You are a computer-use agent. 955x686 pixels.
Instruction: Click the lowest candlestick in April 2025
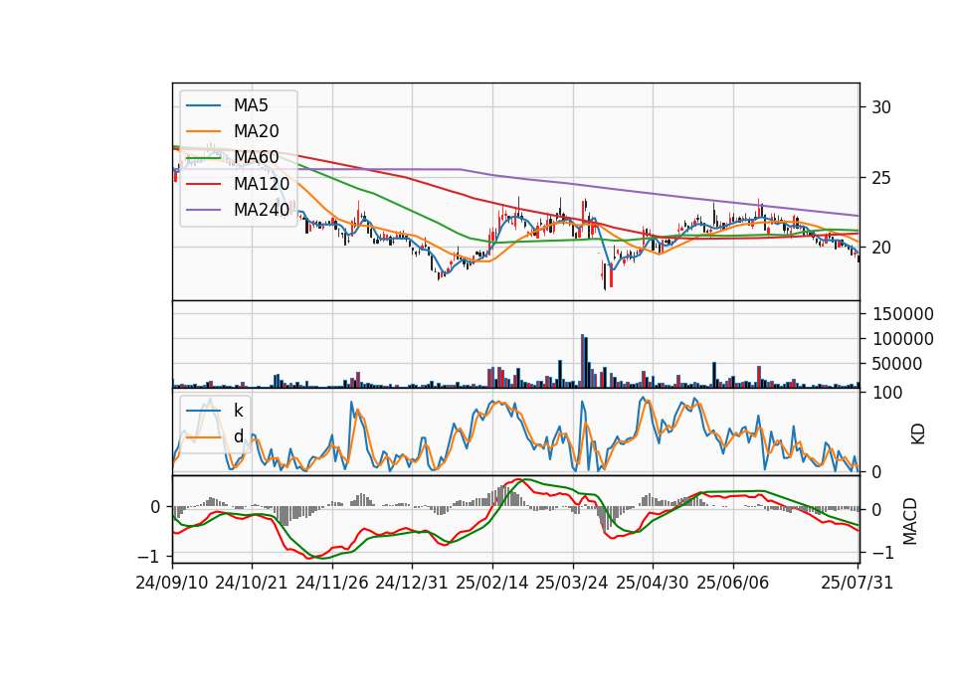coord(605,275)
